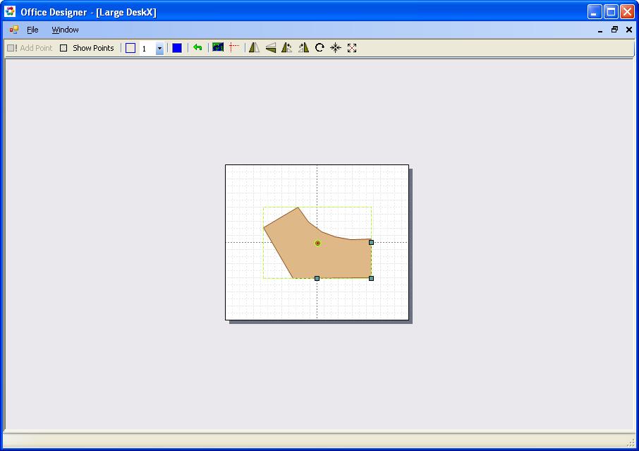
Task: Pick the solid blue fill color swatch
Action: (x=177, y=48)
